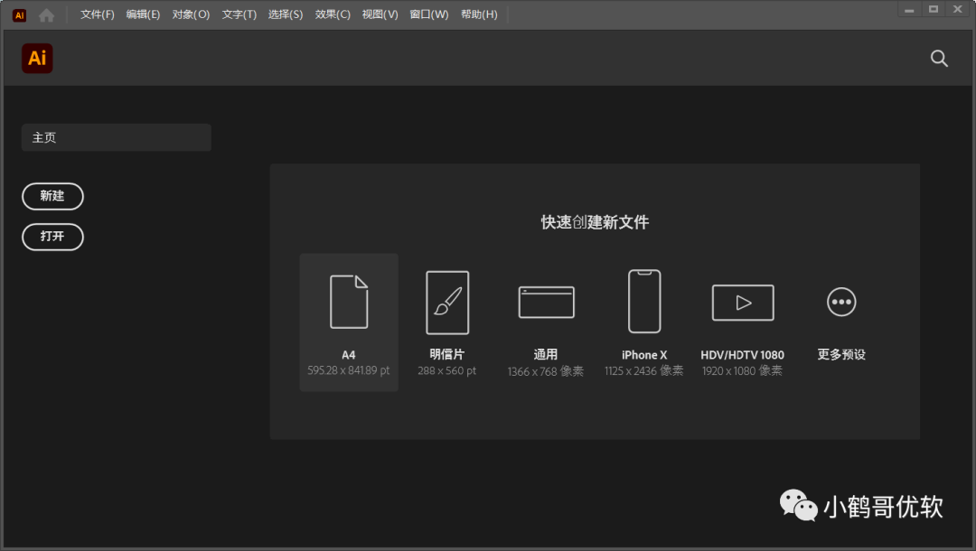Click the 新建 button to create document
The image size is (976, 551).
(x=52, y=196)
